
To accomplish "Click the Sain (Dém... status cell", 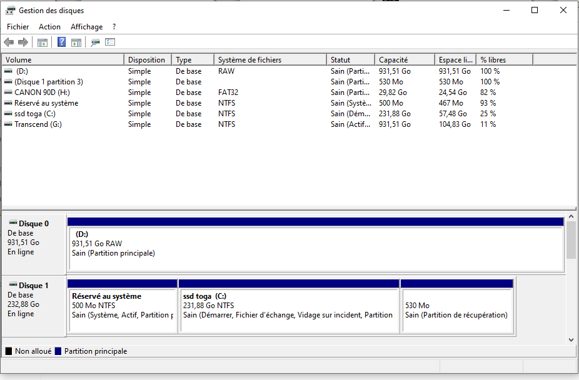I will click(350, 114).
